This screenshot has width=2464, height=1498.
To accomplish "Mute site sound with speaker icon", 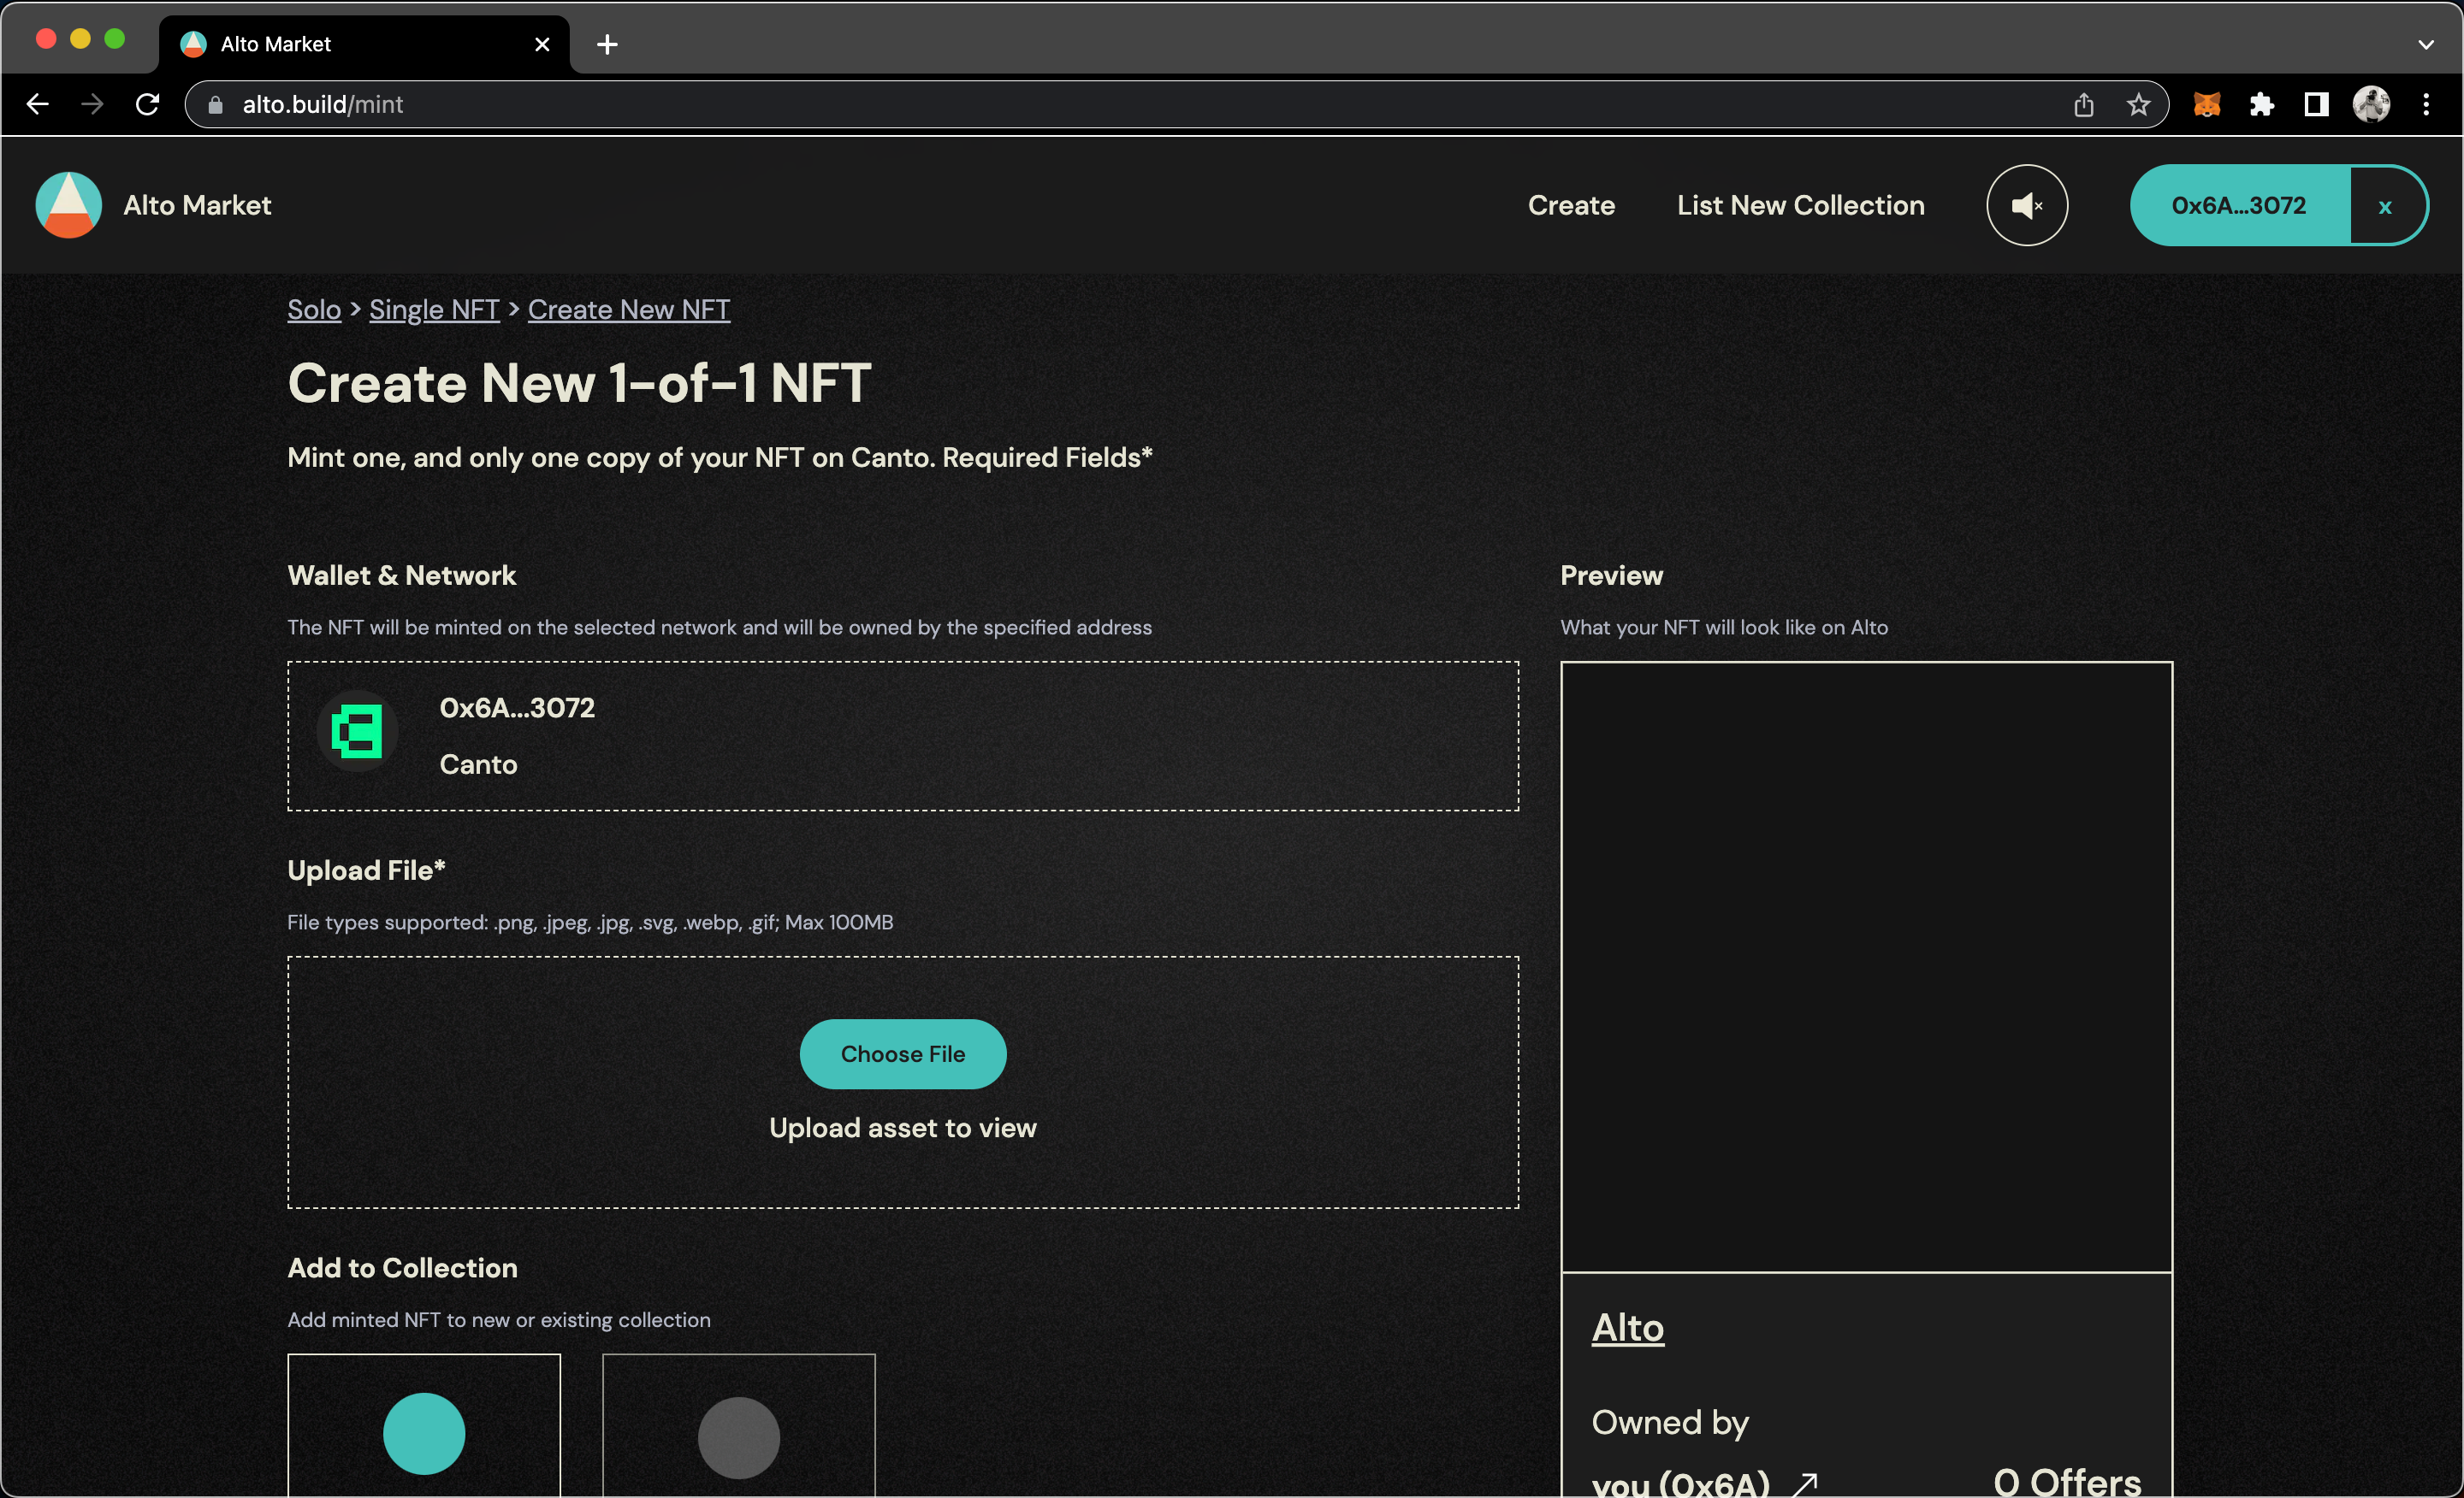I will click(x=2027, y=205).
